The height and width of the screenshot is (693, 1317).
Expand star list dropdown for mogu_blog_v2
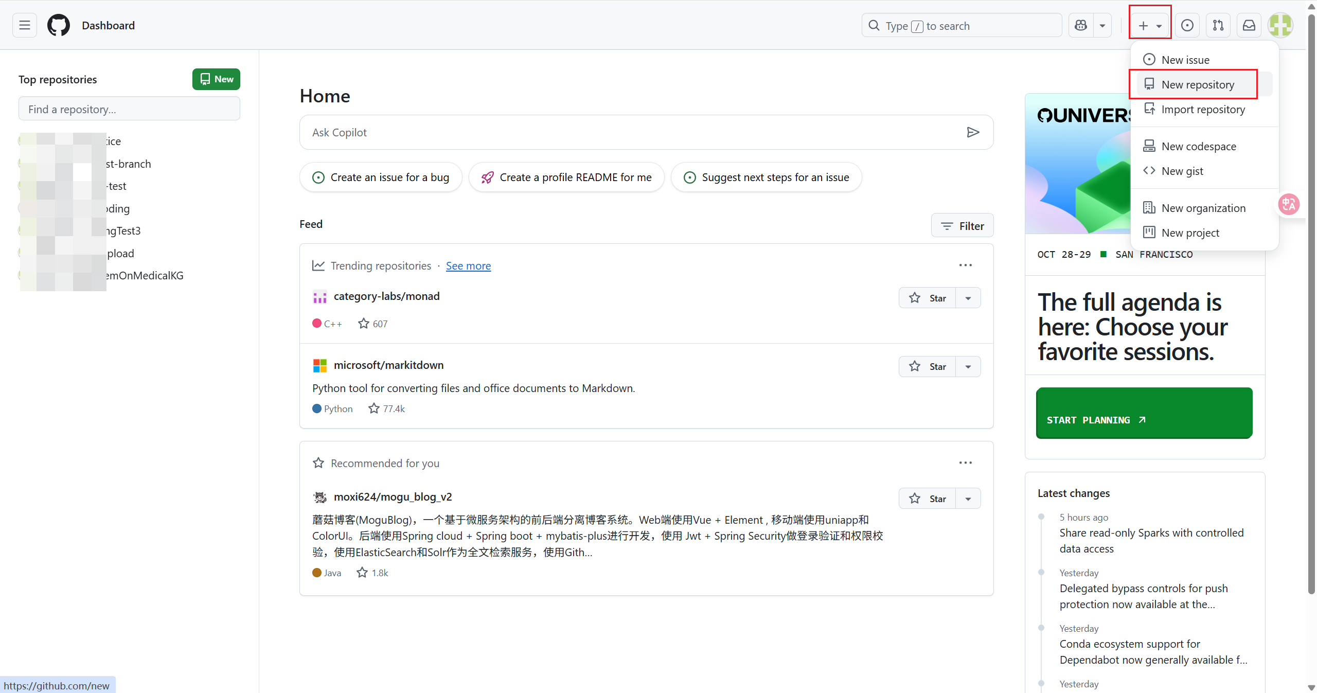pyautogui.click(x=968, y=499)
